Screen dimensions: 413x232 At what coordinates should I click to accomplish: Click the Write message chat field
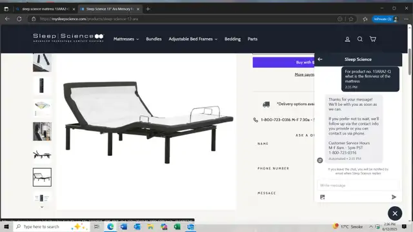[x=358, y=186]
